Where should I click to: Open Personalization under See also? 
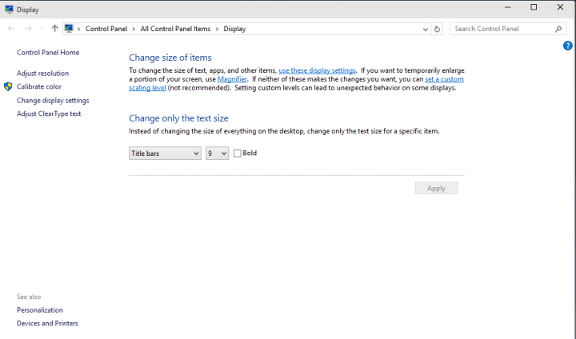(x=40, y=309)
